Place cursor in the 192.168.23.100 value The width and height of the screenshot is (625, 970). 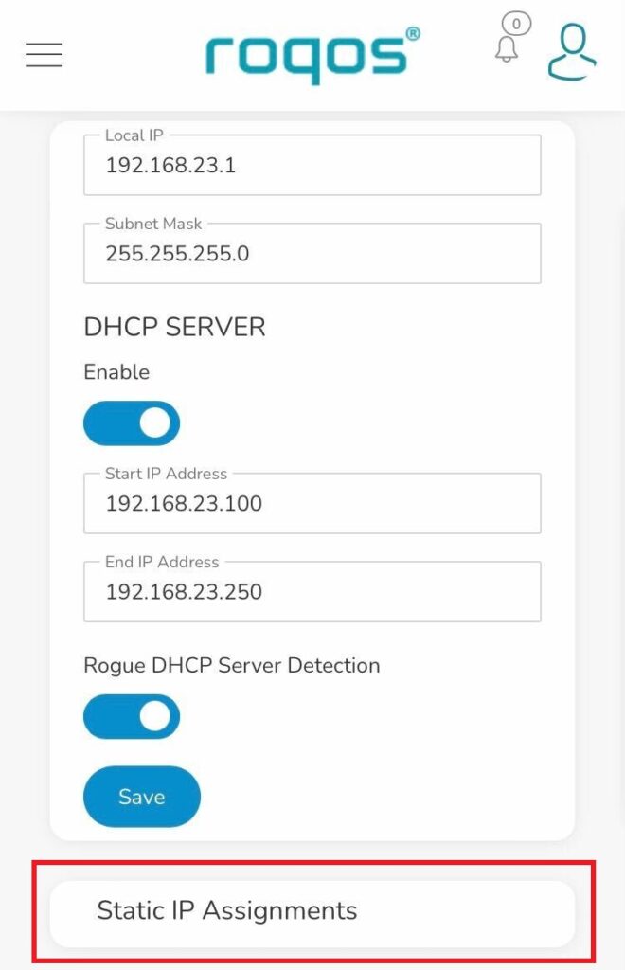click(185, 504)
